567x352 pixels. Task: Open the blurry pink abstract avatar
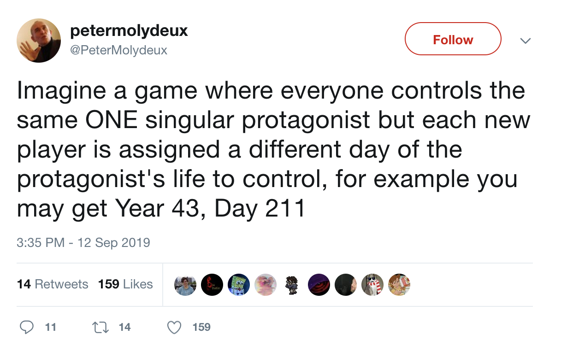pyautogui.click(x=266, y=285)
